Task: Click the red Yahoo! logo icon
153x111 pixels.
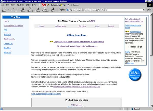Action: 43,5
